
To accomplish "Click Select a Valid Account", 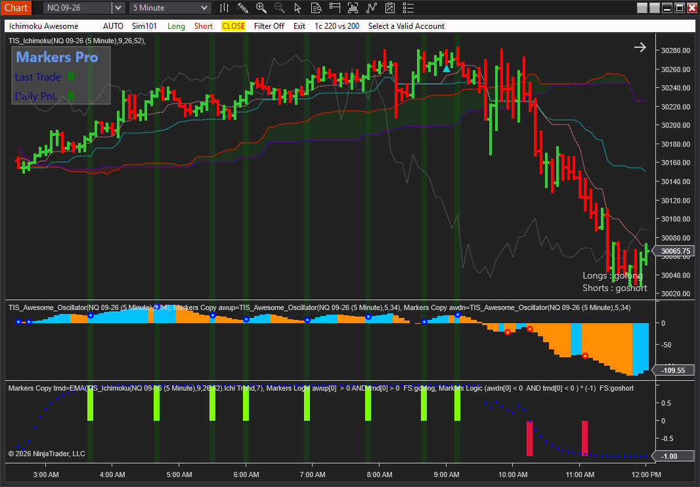I will [406, 26].
